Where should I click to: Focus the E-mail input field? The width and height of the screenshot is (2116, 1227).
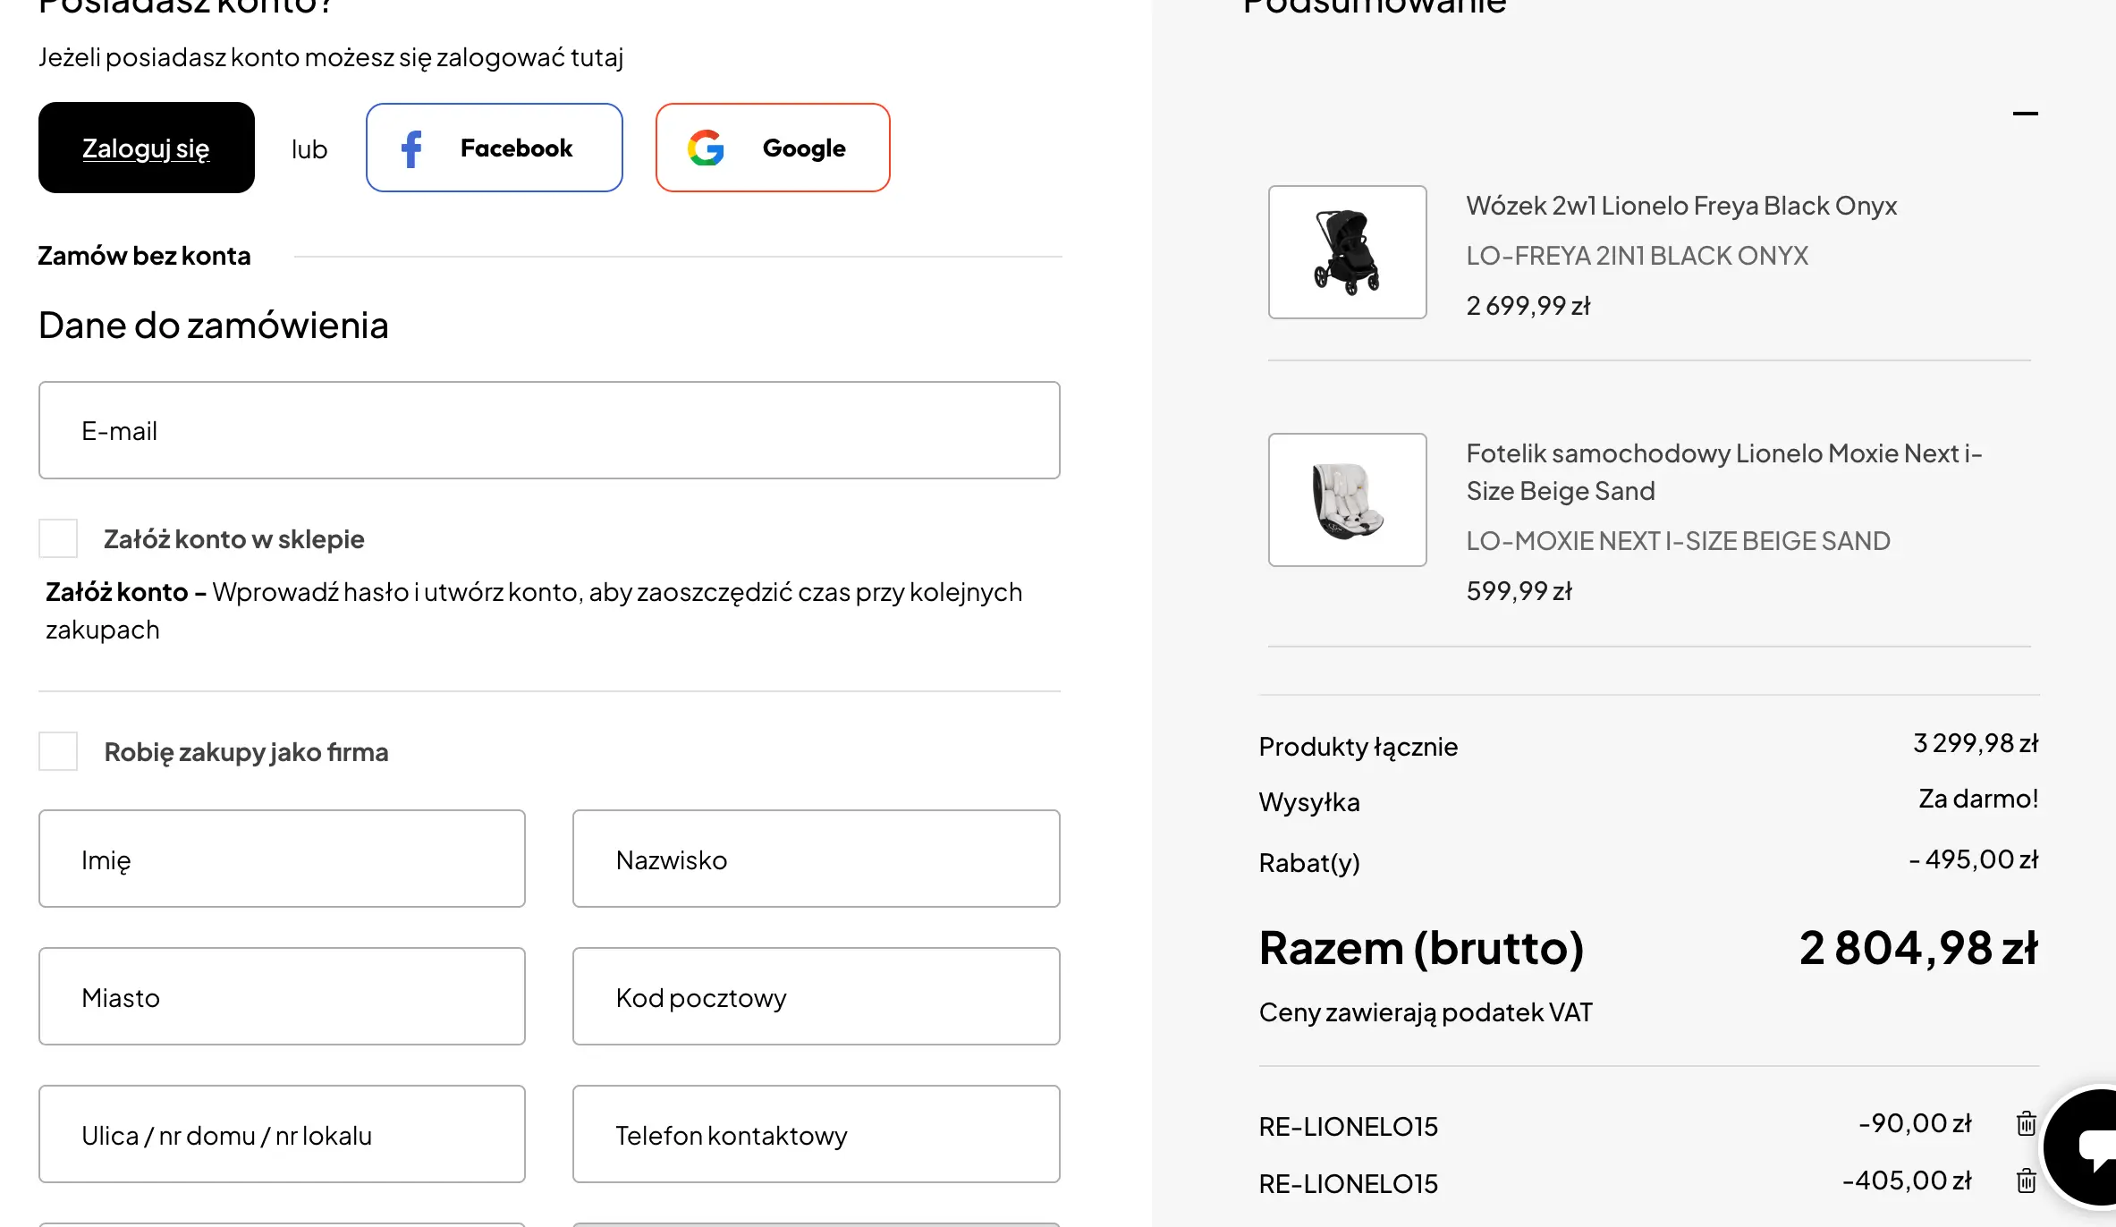[x=549, y=430]
